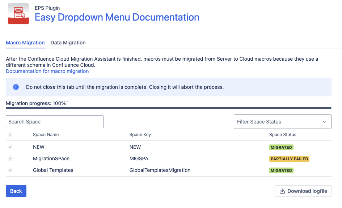This screenshot has width=342, height=208.
Task: Open Documentation for macro migration link
Action: (47, 71)
